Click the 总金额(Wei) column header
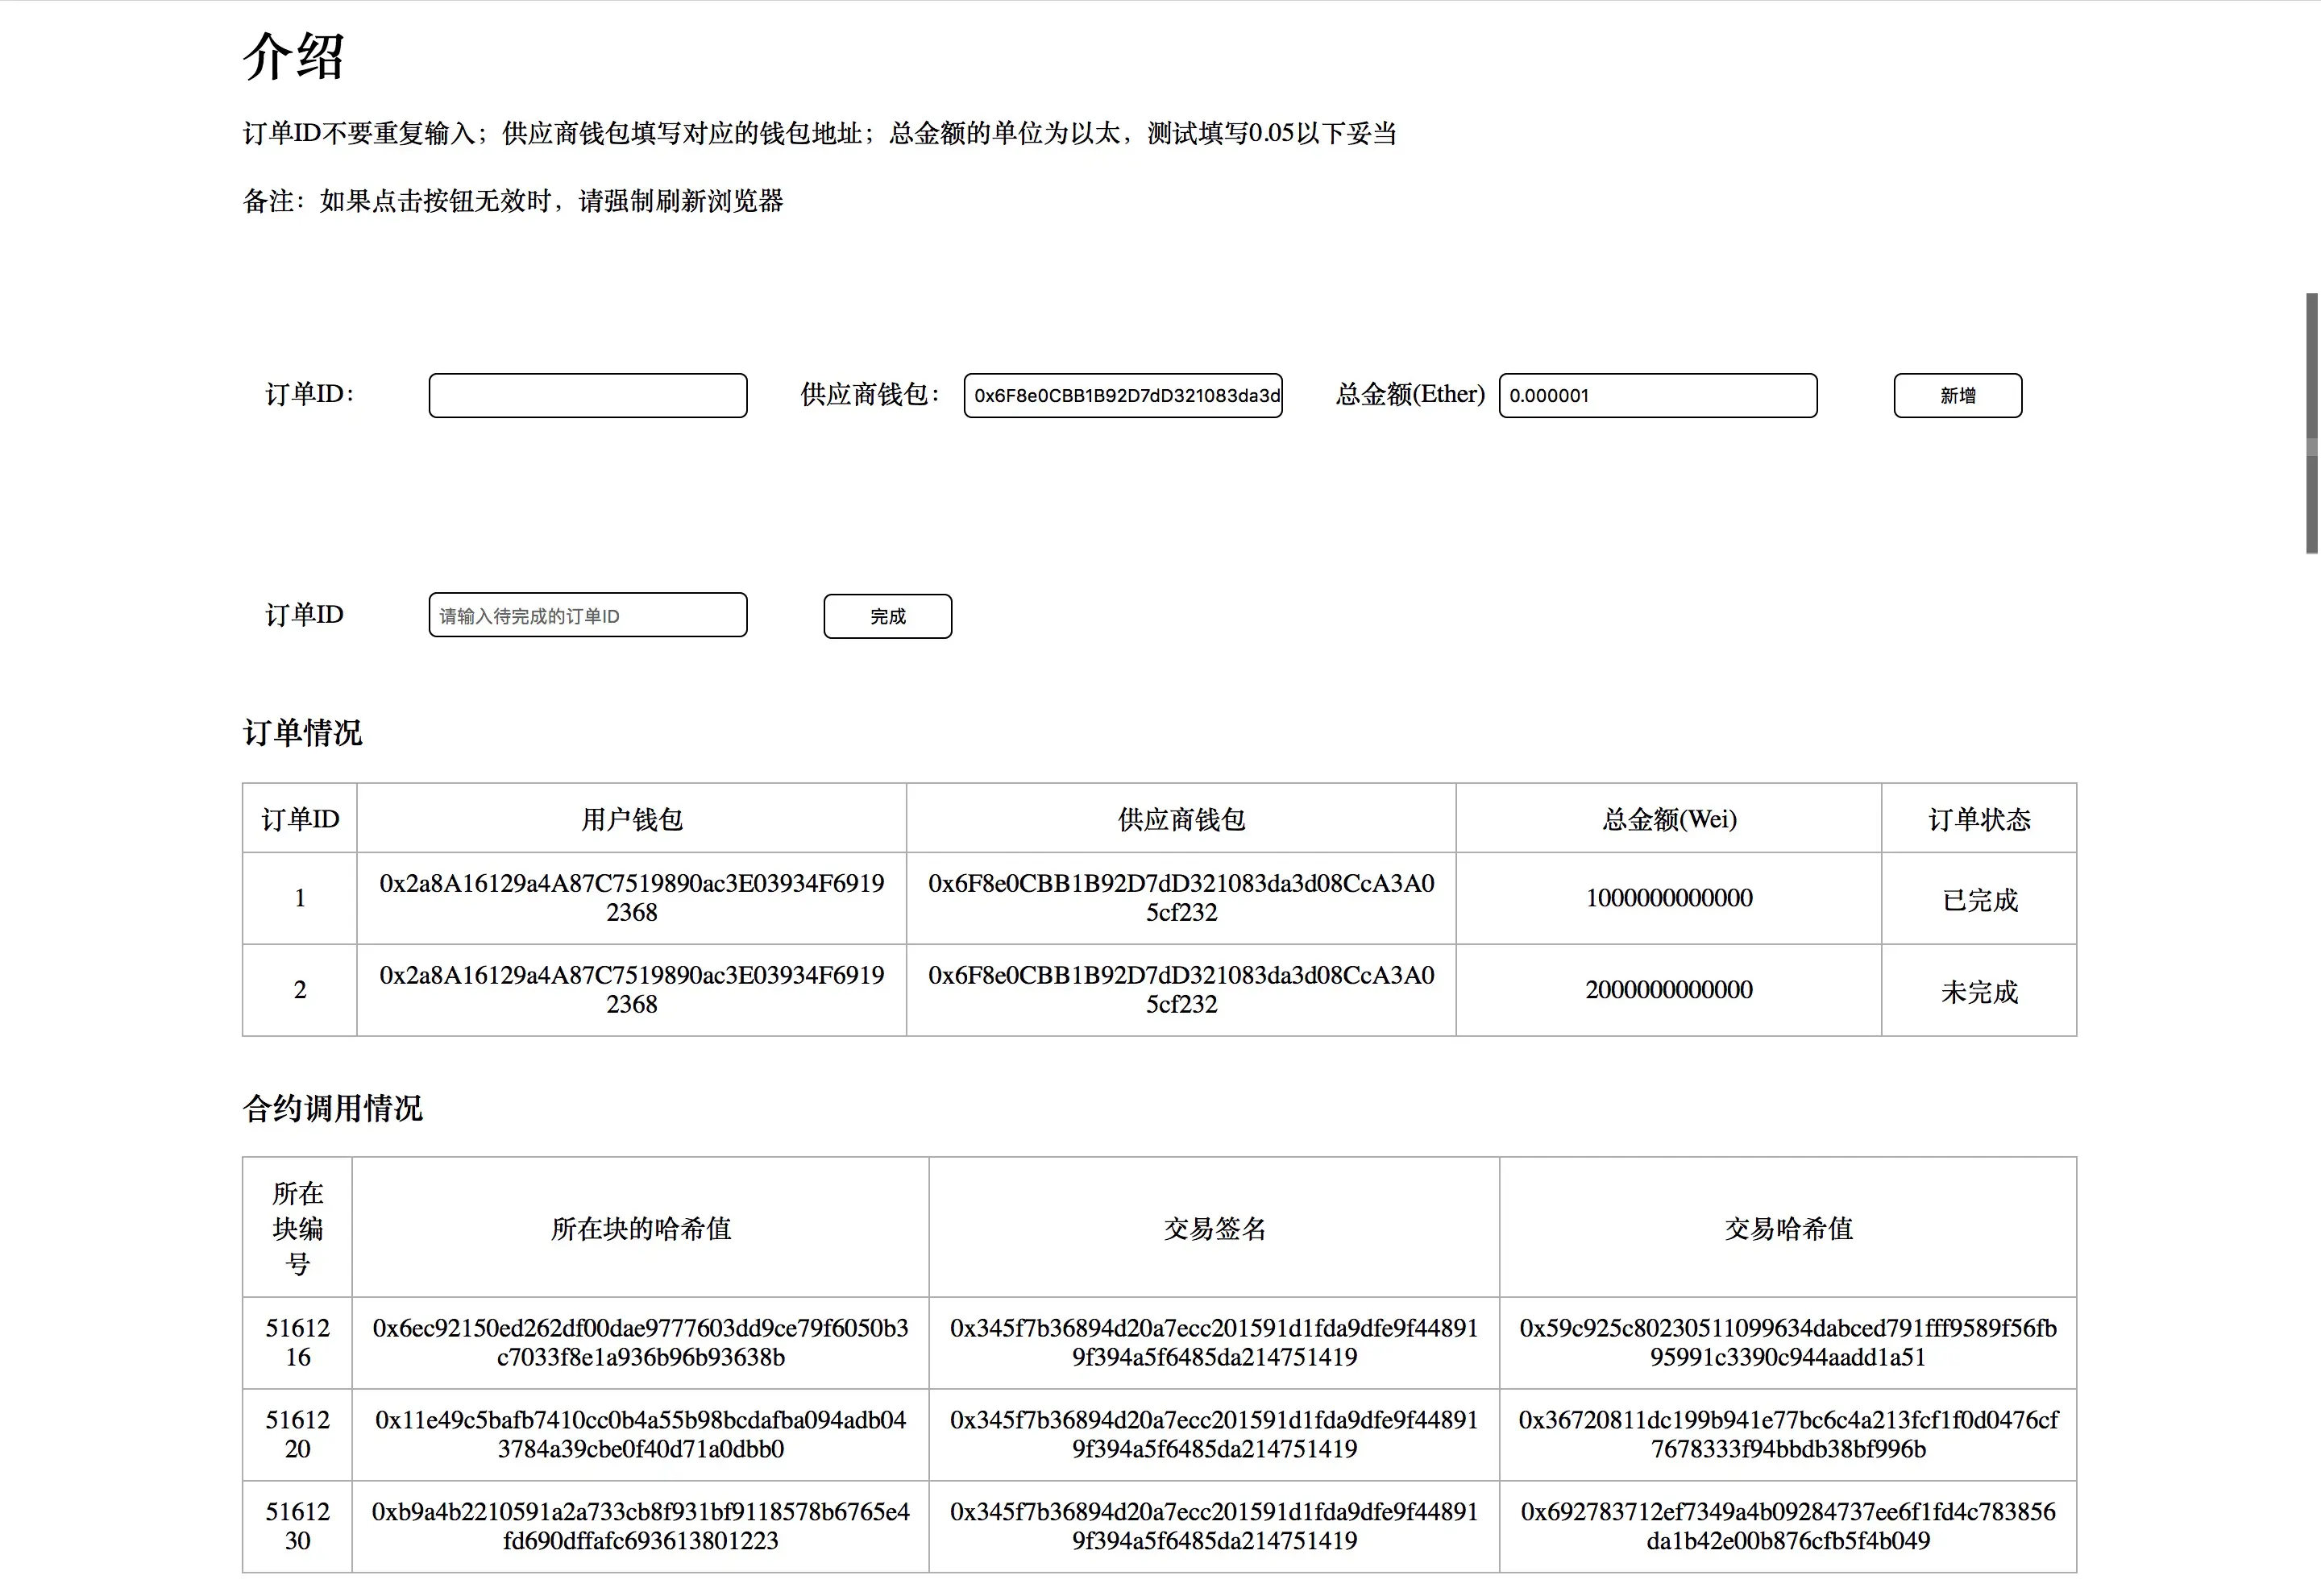 (1668, 819)
